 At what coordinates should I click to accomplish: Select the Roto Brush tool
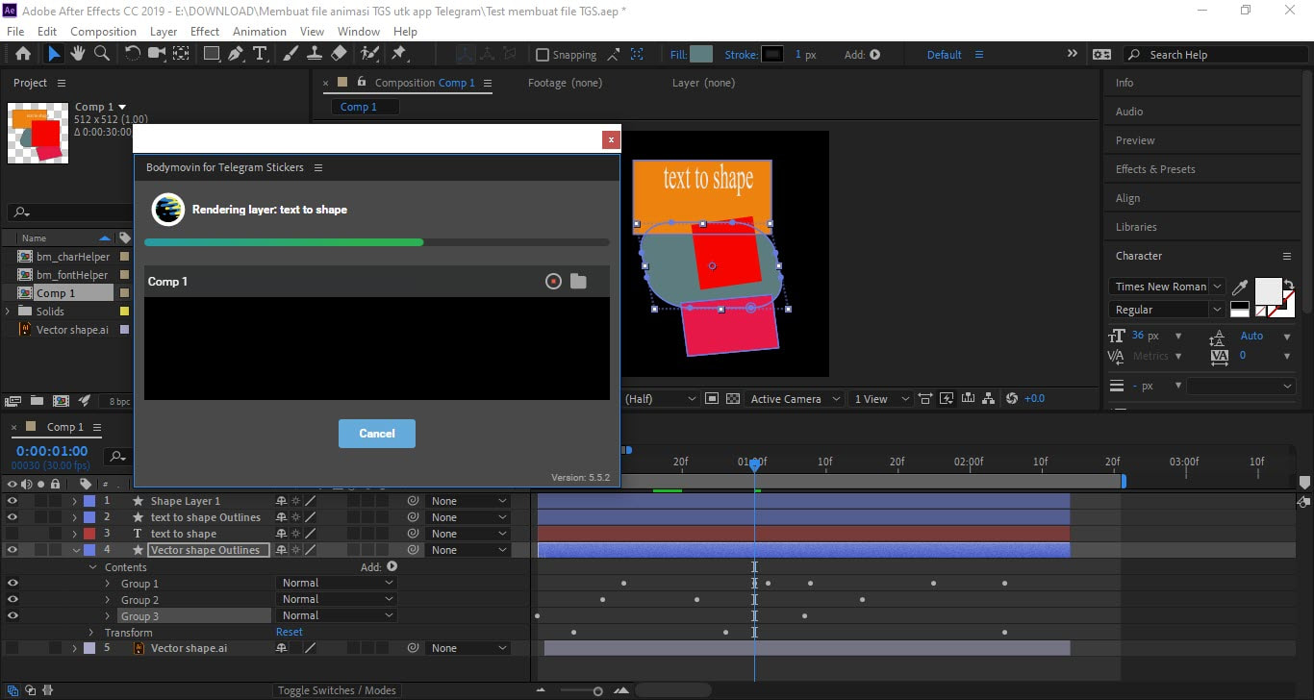coord(370,54)
